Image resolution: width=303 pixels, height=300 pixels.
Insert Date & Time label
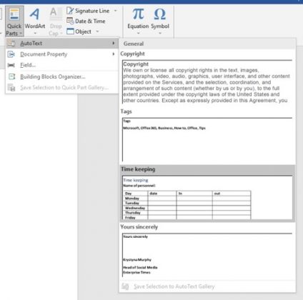click(90, 21)
